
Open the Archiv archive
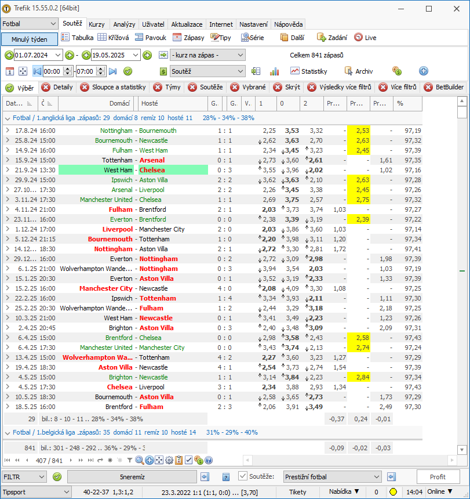click(x=359, y=71)
